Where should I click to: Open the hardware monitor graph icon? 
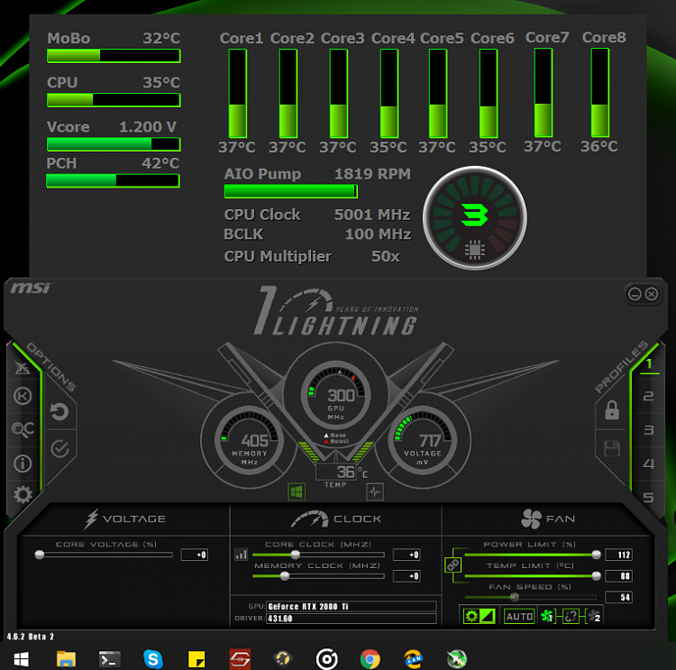(x=375, y=491)
